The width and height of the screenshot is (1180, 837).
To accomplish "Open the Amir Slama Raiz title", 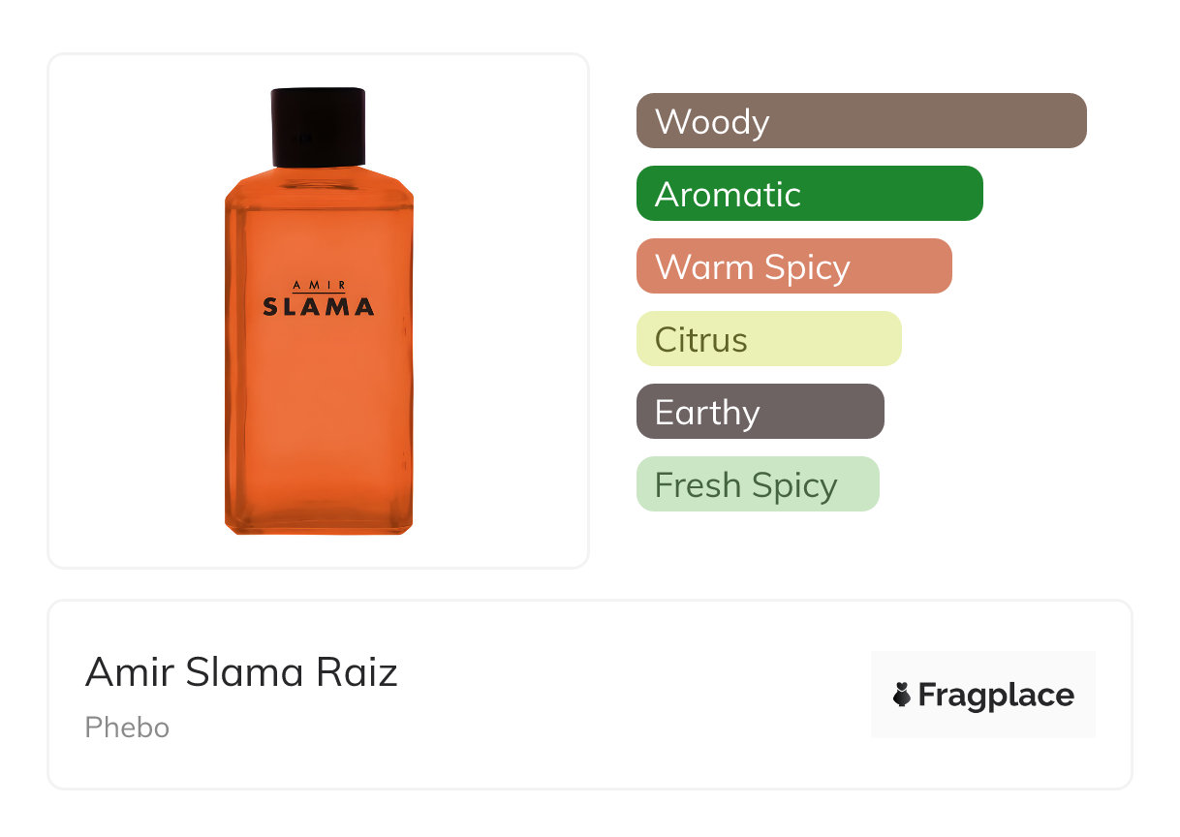I will [x=241, y=672].
